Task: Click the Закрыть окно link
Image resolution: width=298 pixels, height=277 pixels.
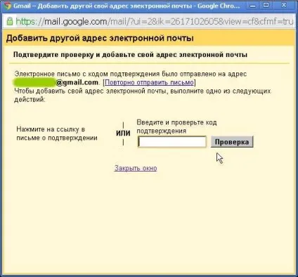Action: coord(136,168)
